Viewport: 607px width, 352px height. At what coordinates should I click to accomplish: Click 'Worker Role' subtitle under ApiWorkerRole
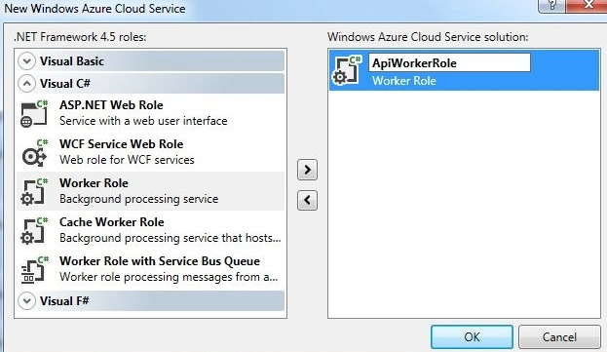(x=403, y=81)
